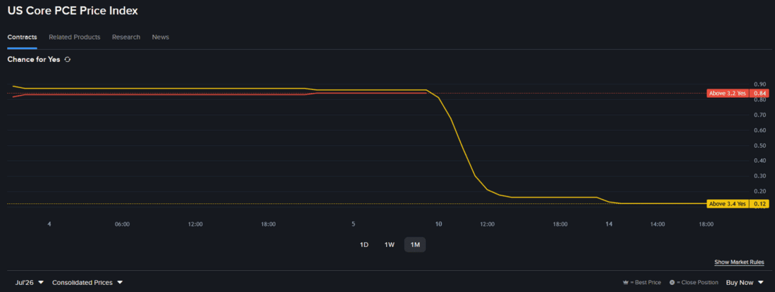Open the Buy Now dropdown

[x=745, y=283]
